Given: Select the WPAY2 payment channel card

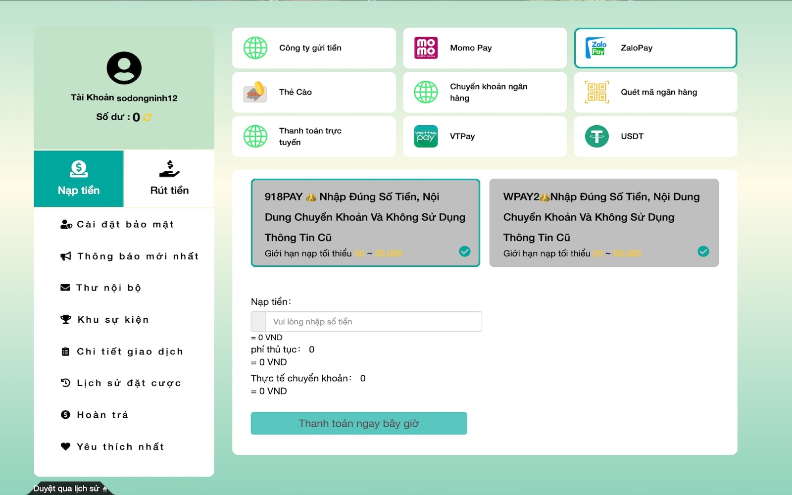Looking at the screenshot, I should click(x=604, y=223).
